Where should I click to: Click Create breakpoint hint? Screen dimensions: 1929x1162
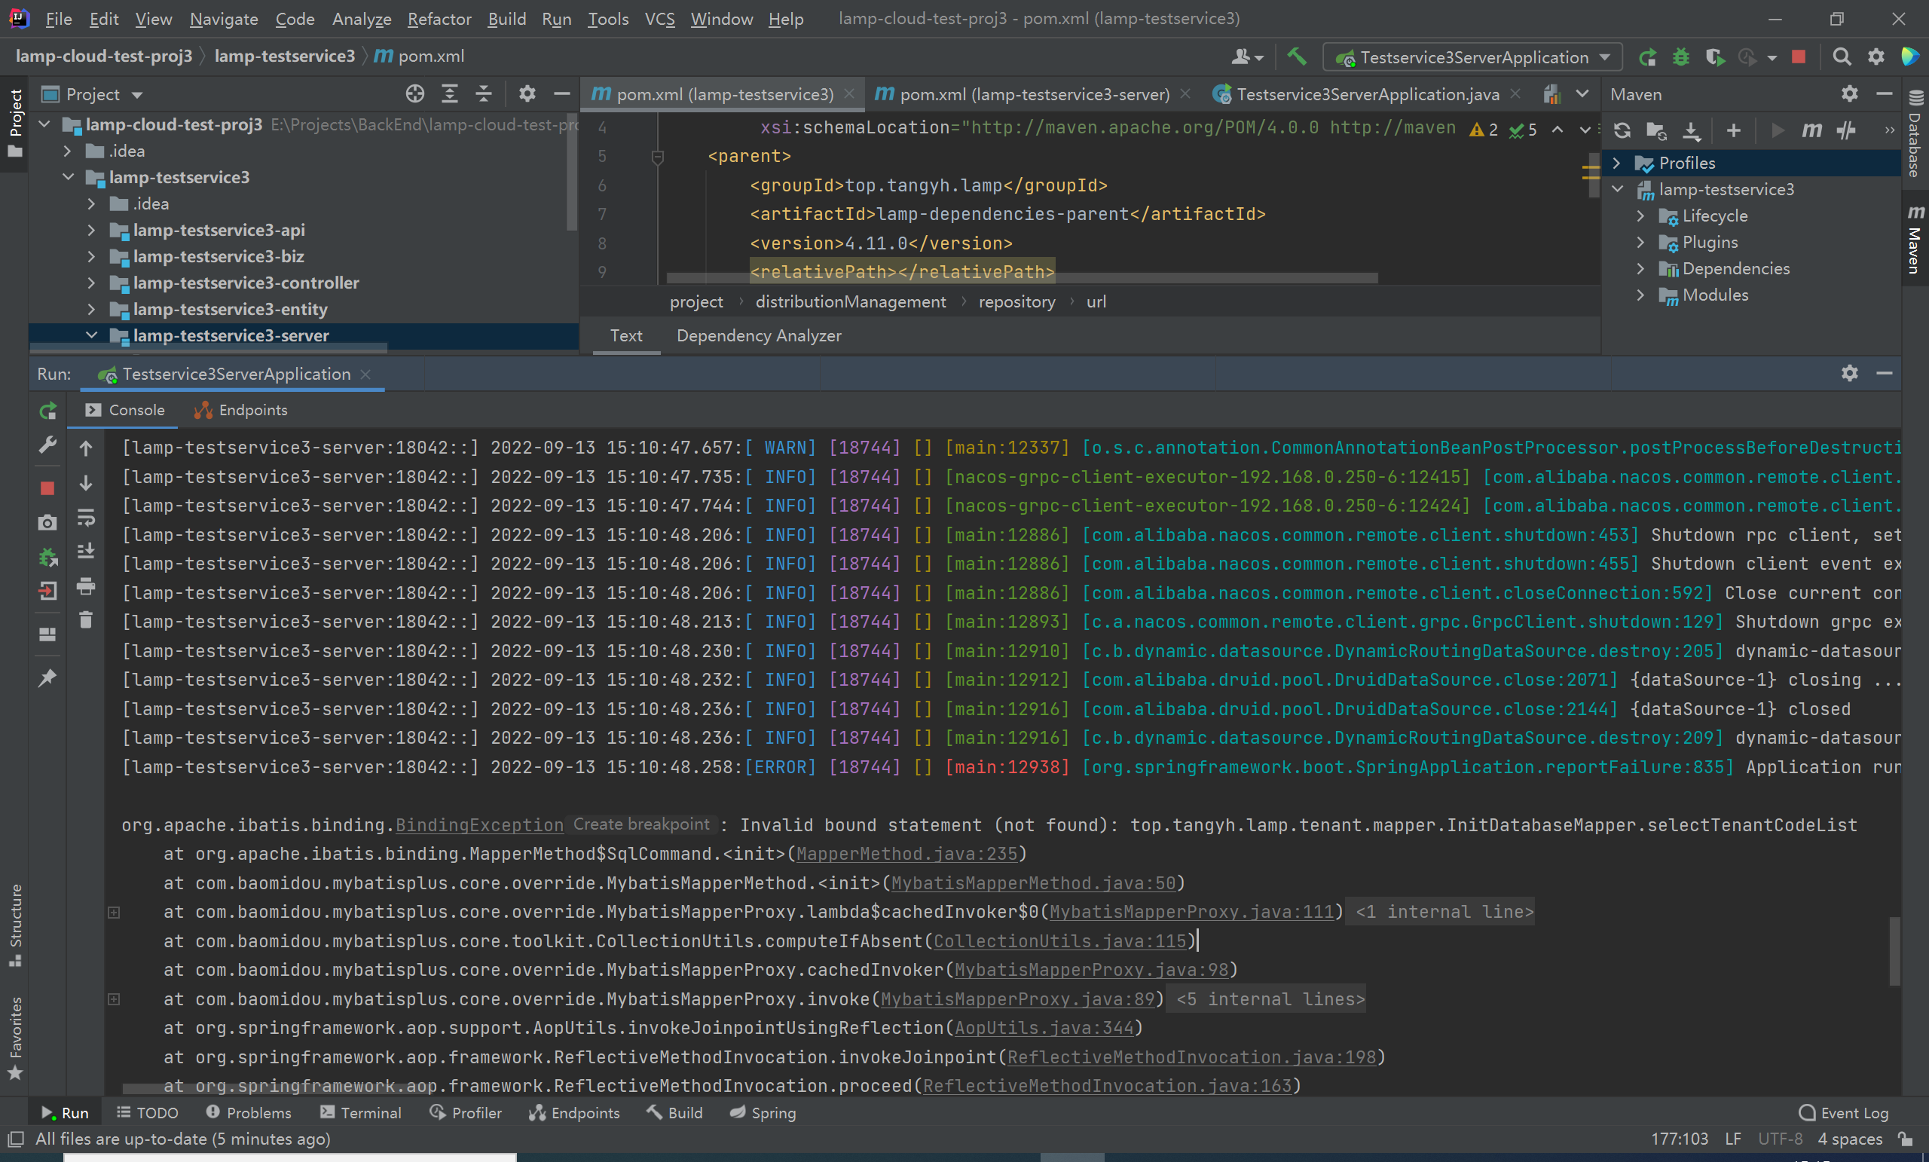pyautogui.click(x=641, y=824)
